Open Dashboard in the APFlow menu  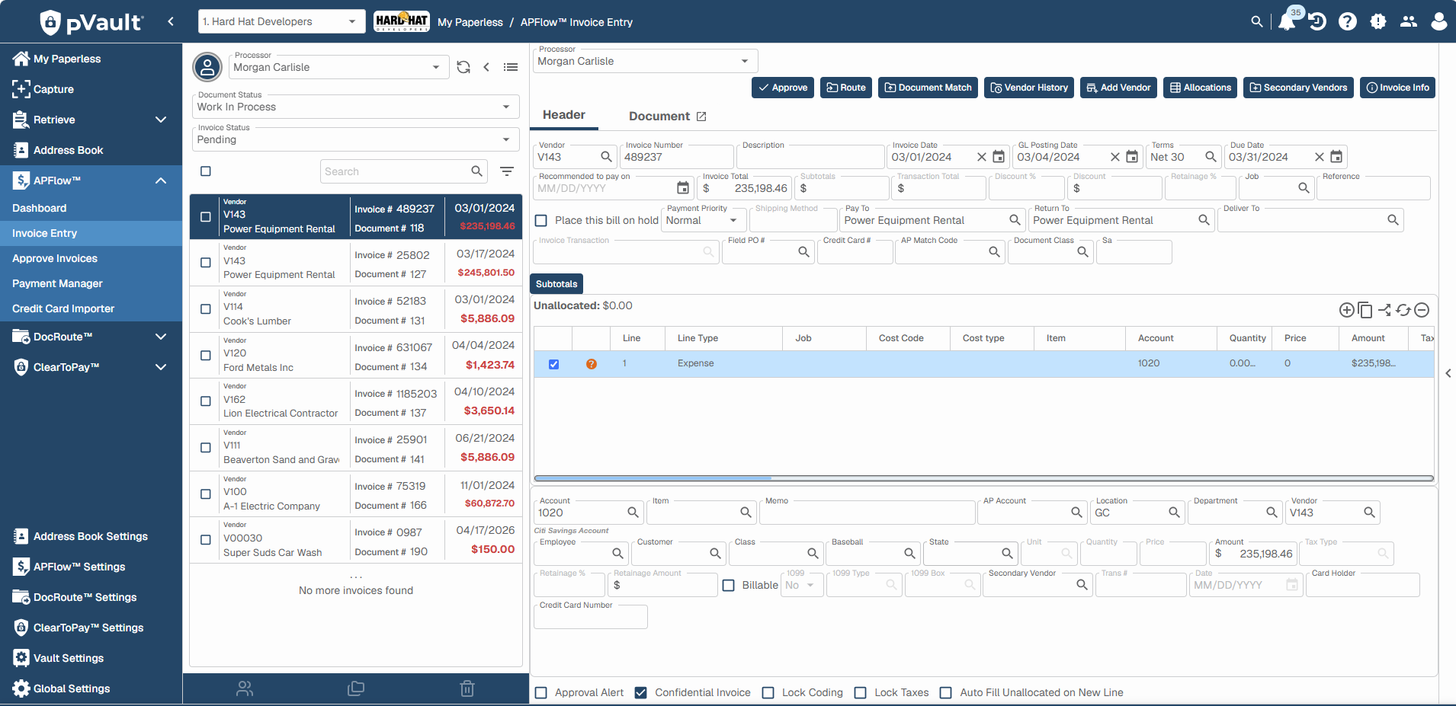40,208
